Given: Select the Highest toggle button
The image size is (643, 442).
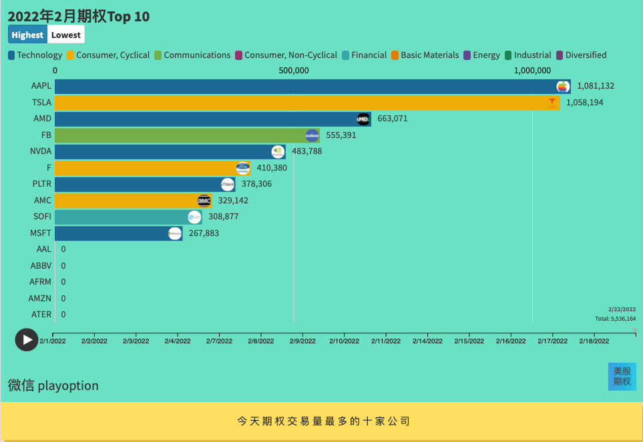Looking at the screenshot, I should click(27, 35).
